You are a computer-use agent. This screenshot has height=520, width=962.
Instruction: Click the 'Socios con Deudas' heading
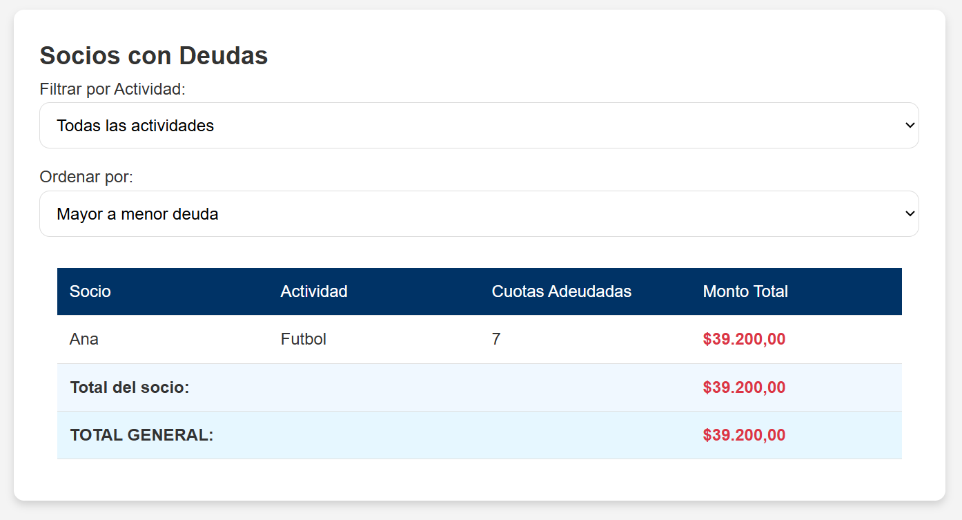point(154,55)
